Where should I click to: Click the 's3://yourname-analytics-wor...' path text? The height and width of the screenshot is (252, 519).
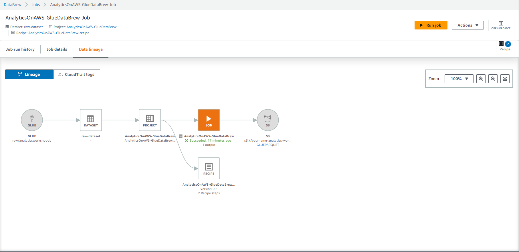(x=268, y=140)
